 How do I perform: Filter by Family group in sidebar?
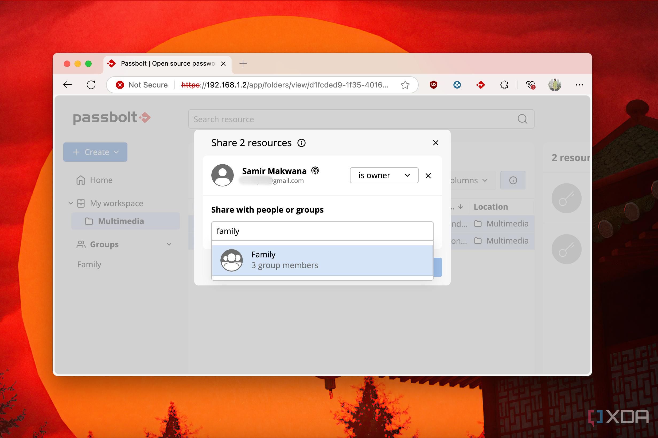(x=89, y=264)
